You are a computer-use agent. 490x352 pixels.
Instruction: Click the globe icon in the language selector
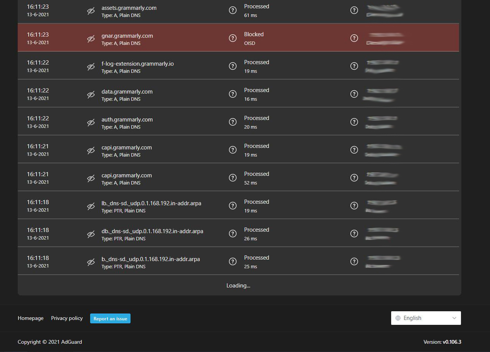pos(398,318)
